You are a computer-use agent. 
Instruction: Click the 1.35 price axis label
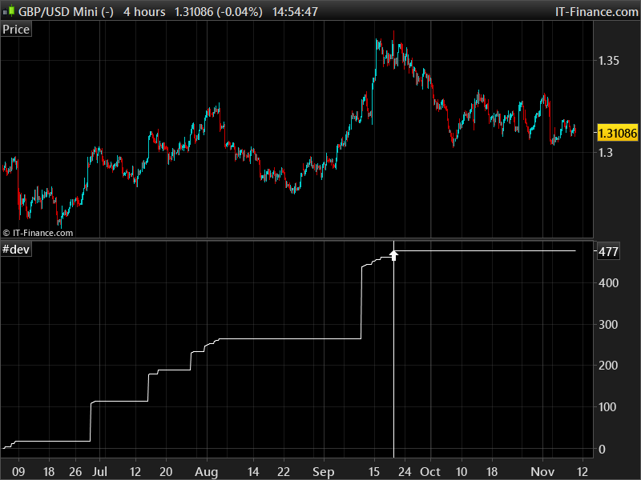pyautogui.click(x=609, y=61)
